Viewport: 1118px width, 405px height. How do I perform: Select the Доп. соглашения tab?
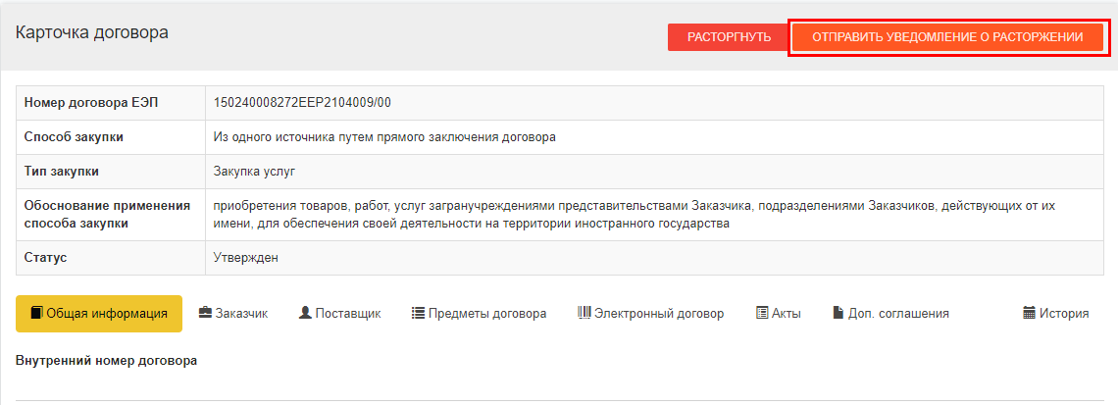[890, 314]
